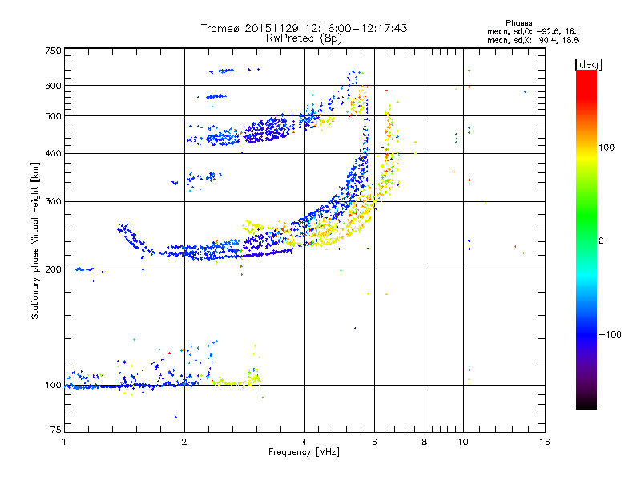
Task: Click the x-axis tick label '4'
Action: tap(304, 442)
